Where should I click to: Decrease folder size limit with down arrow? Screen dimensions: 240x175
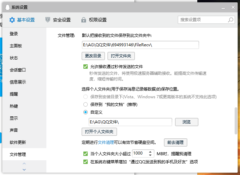[150, 155]
